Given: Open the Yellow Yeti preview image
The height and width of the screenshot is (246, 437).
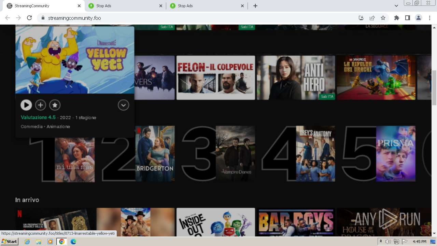Looking at the screenshot, I should (x=75, y=60).
